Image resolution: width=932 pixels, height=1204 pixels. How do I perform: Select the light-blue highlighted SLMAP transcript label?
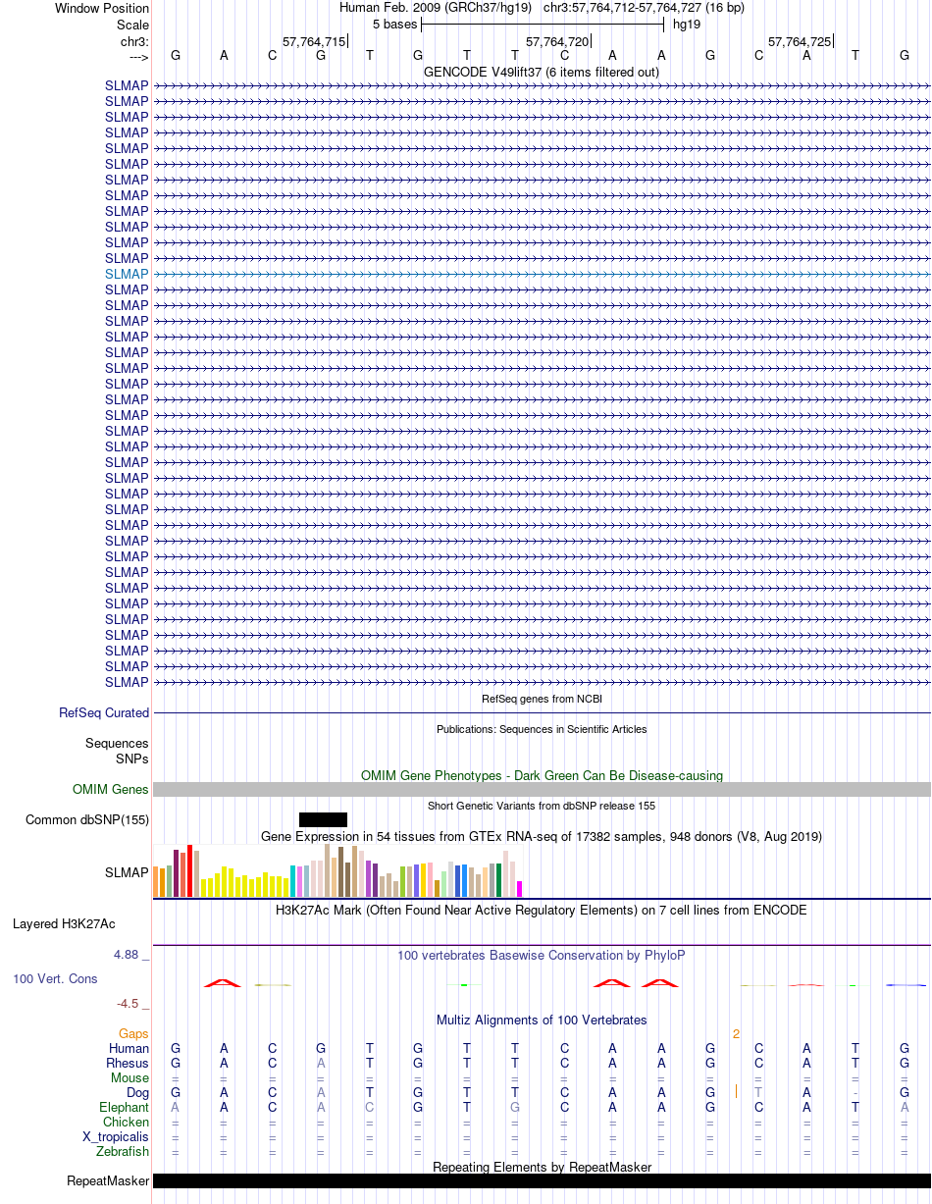coord(127,274)
